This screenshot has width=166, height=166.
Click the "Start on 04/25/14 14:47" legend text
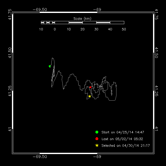[x=123, y=132]
